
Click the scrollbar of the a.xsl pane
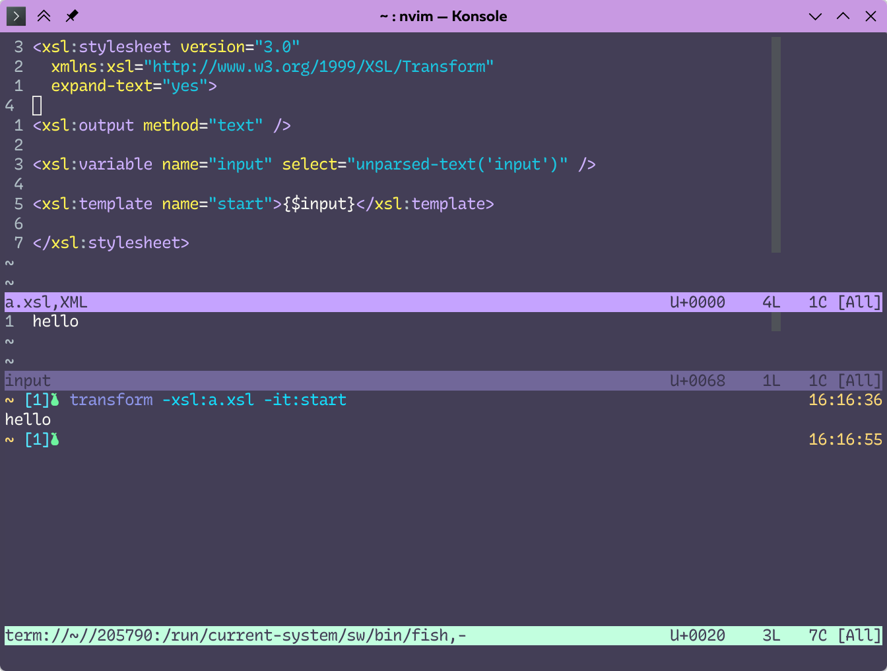click(x=776, y=145)
